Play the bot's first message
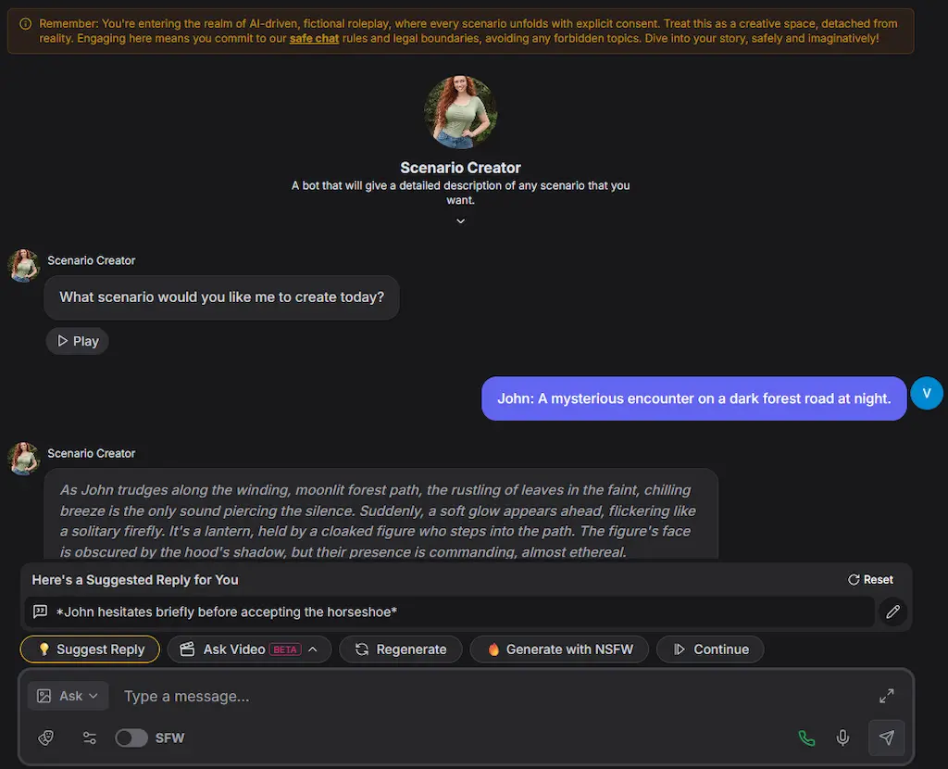948x769 pixels. (x=77, y=341)
